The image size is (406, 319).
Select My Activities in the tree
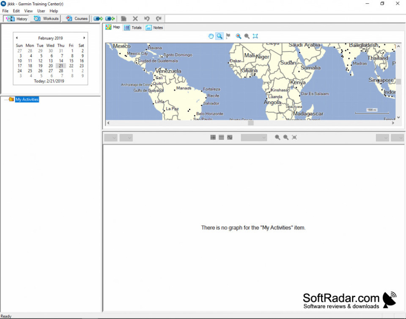click(27, 100)
